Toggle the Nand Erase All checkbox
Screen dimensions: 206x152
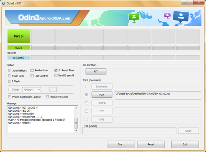56,75
